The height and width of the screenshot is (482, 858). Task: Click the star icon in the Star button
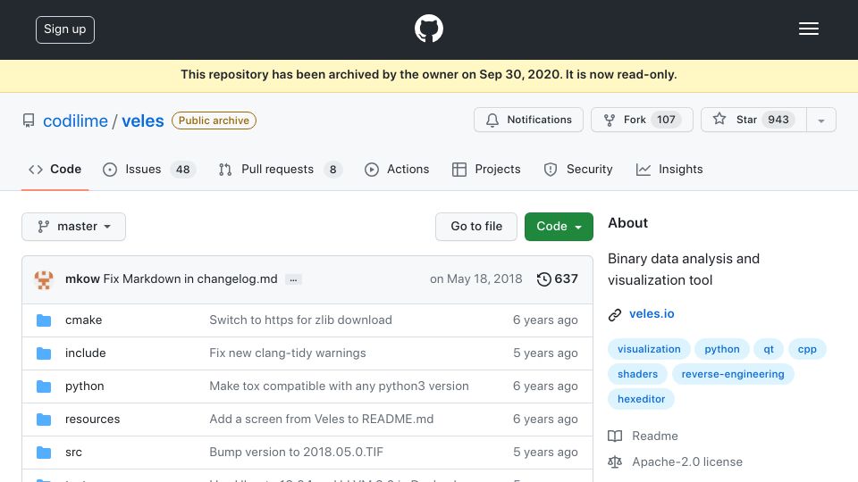point(719,119)
